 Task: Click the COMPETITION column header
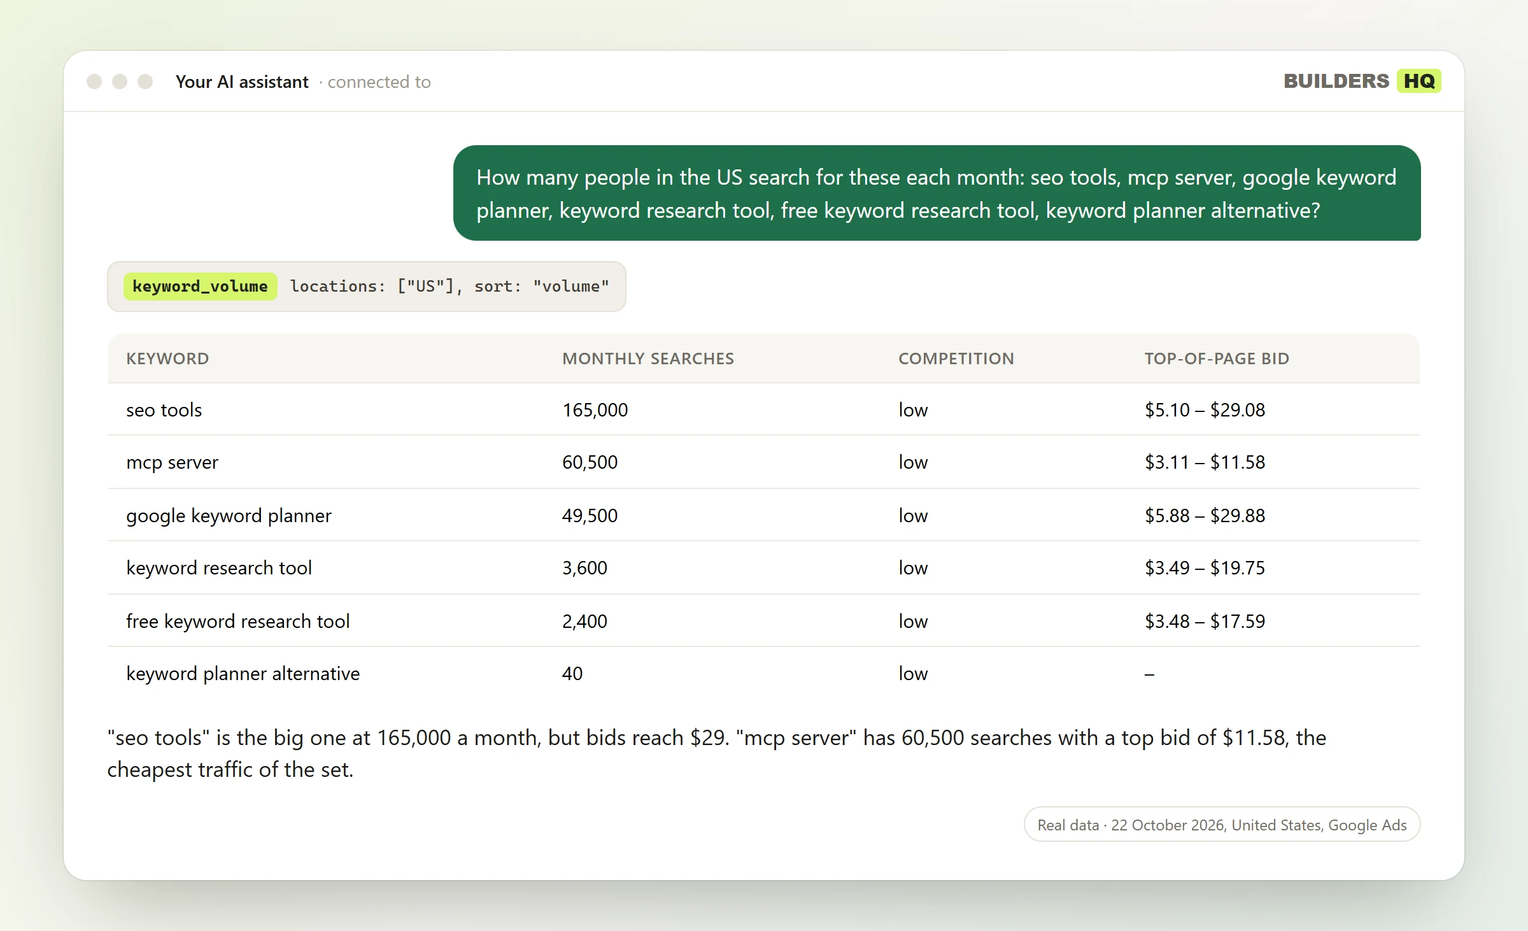[956, 359]
